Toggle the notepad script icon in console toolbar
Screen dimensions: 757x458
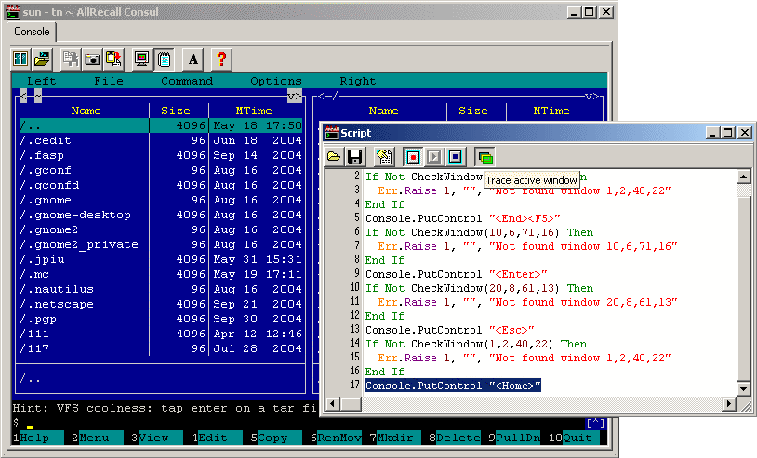[x=165, y=59]
